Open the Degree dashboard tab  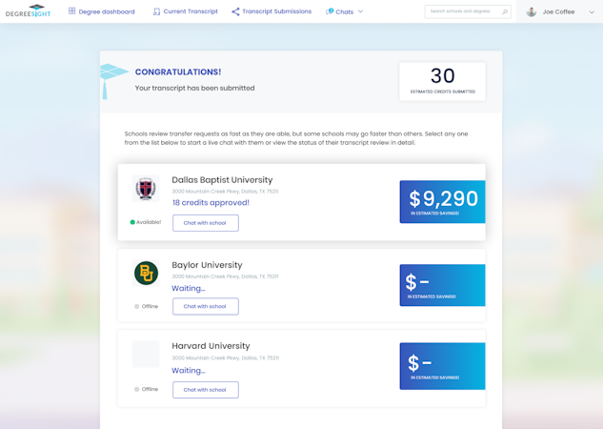coord(107,11)
